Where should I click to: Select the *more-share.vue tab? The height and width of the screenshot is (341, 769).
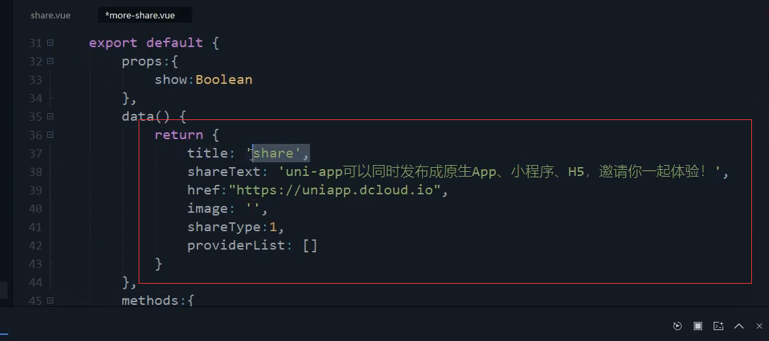(140, 15)
